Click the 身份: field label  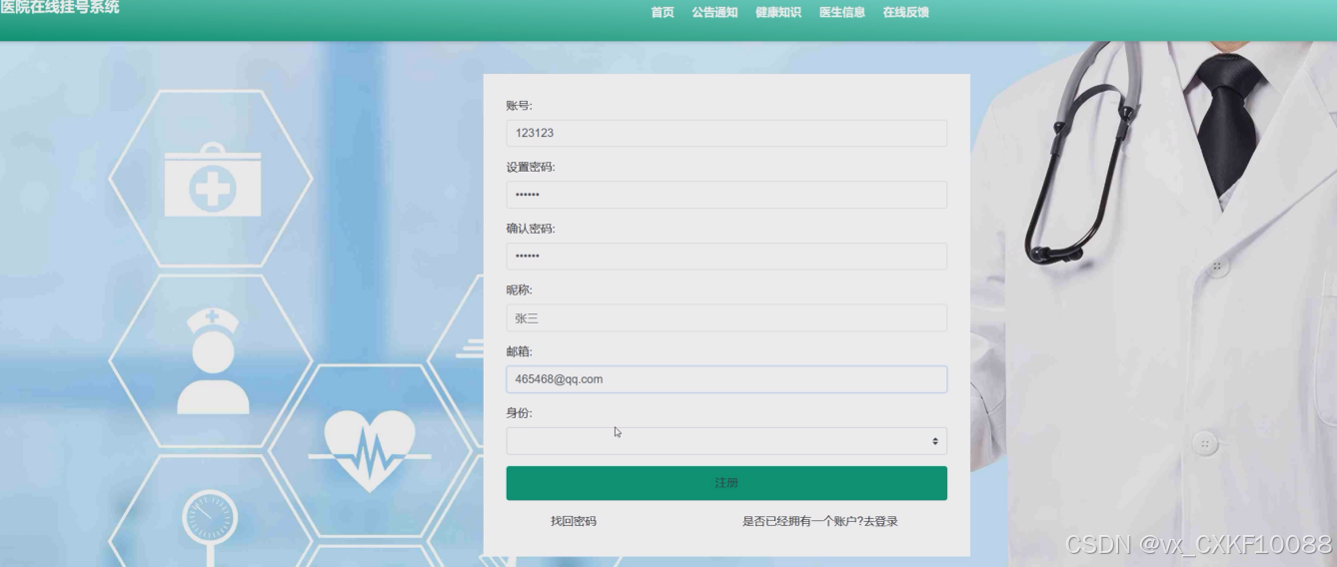(x=520, y=413)
